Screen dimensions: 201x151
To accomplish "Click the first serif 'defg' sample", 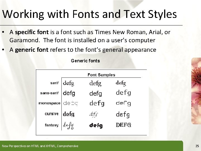I will click(x=69, y=83).
